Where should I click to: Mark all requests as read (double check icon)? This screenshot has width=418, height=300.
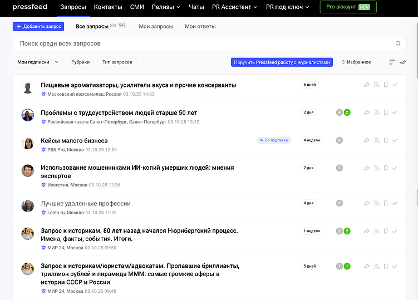pyautogui.click(x=403, y=62)
